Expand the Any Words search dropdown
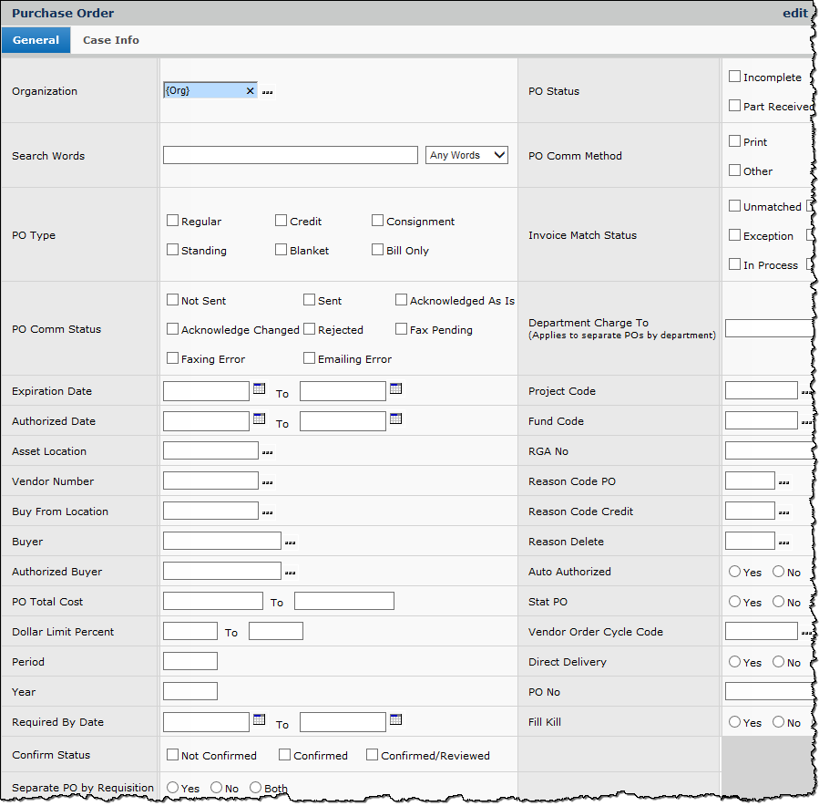 466,156
